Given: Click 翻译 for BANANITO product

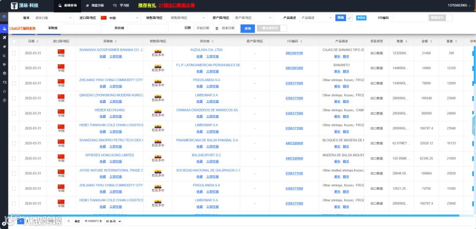Looking at the screenshot, I should tap(346, 71).
